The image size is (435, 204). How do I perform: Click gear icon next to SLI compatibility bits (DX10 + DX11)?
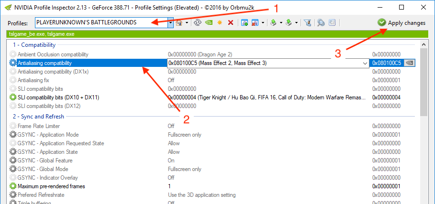(x=13, y=97)
